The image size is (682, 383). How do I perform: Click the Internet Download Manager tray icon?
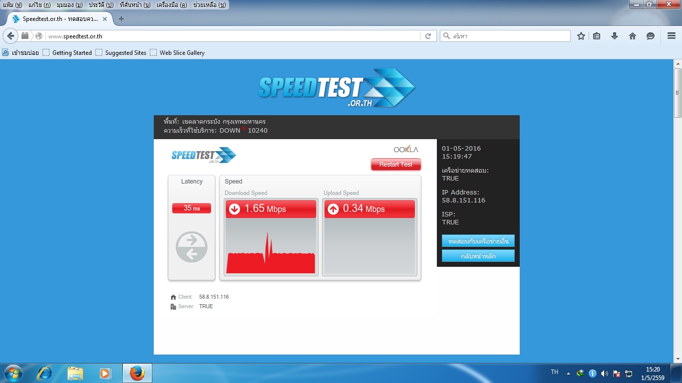pyautogui.click(x=580, y=373)
